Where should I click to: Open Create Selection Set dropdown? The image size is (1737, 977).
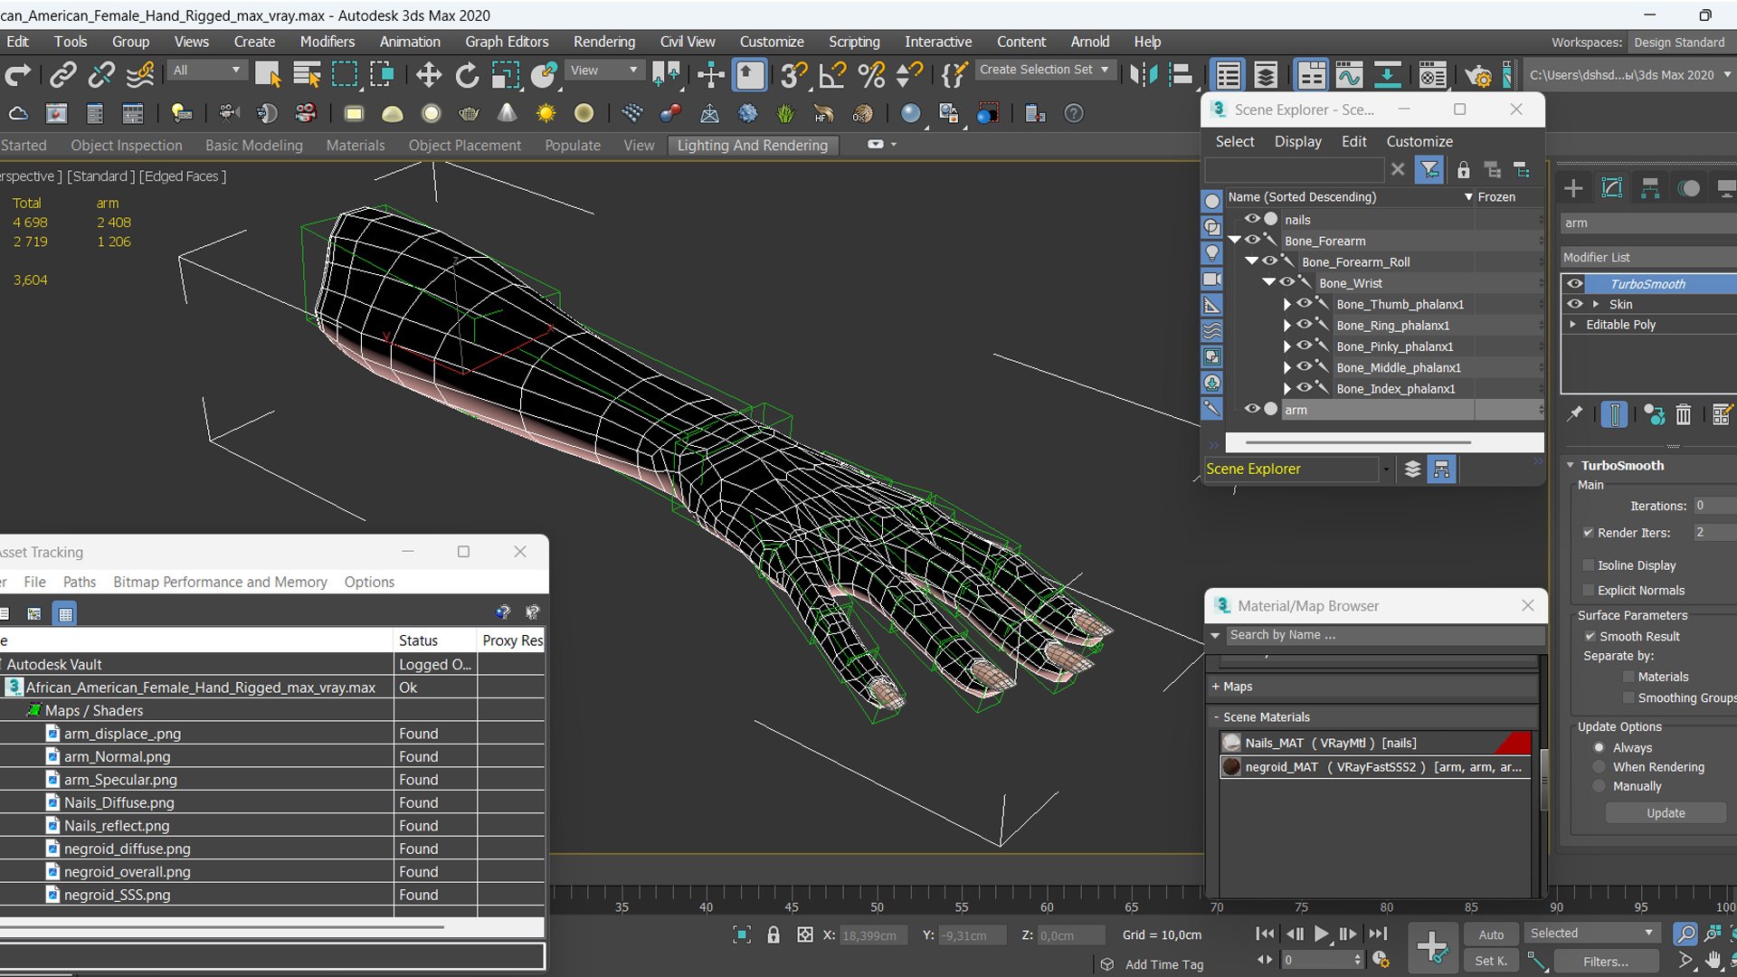click(1044, 70)
